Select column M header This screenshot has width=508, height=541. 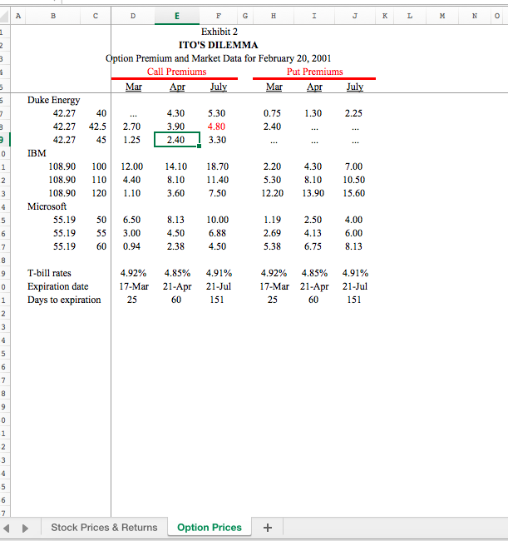(442, 16)
